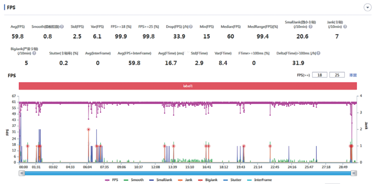
Task: Click the FPS threshold field showing 25
Action: [337, 75]
